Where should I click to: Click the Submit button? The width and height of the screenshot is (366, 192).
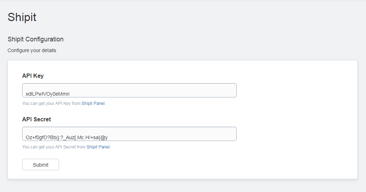(x=40, y=165)
